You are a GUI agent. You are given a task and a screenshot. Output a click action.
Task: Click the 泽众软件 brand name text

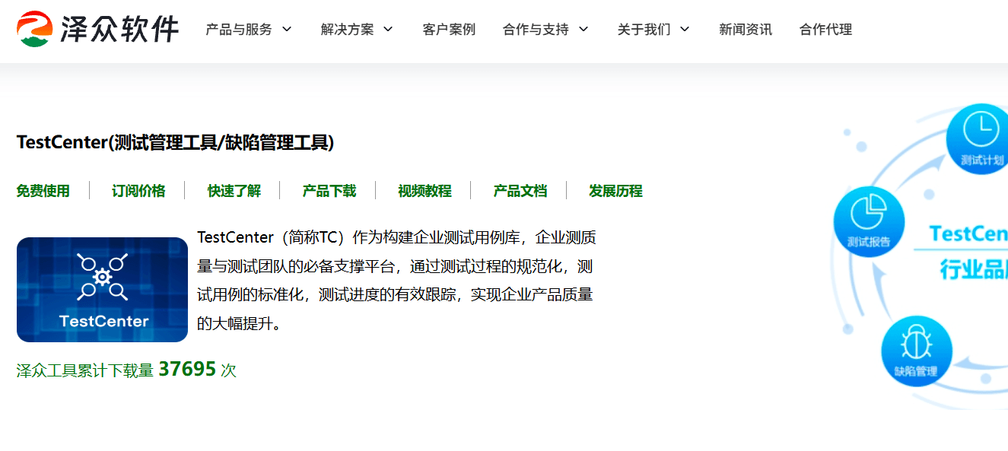tap(120, 30)
